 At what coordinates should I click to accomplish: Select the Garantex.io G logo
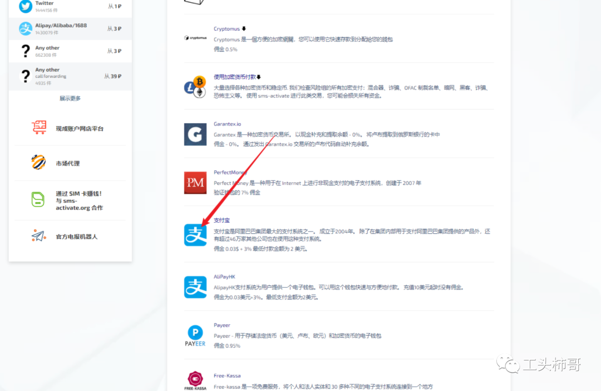click(195, 134)
